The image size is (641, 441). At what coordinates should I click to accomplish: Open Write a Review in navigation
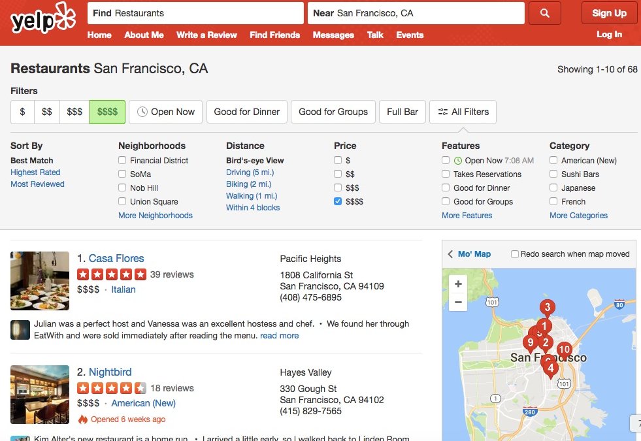(206, 35)
